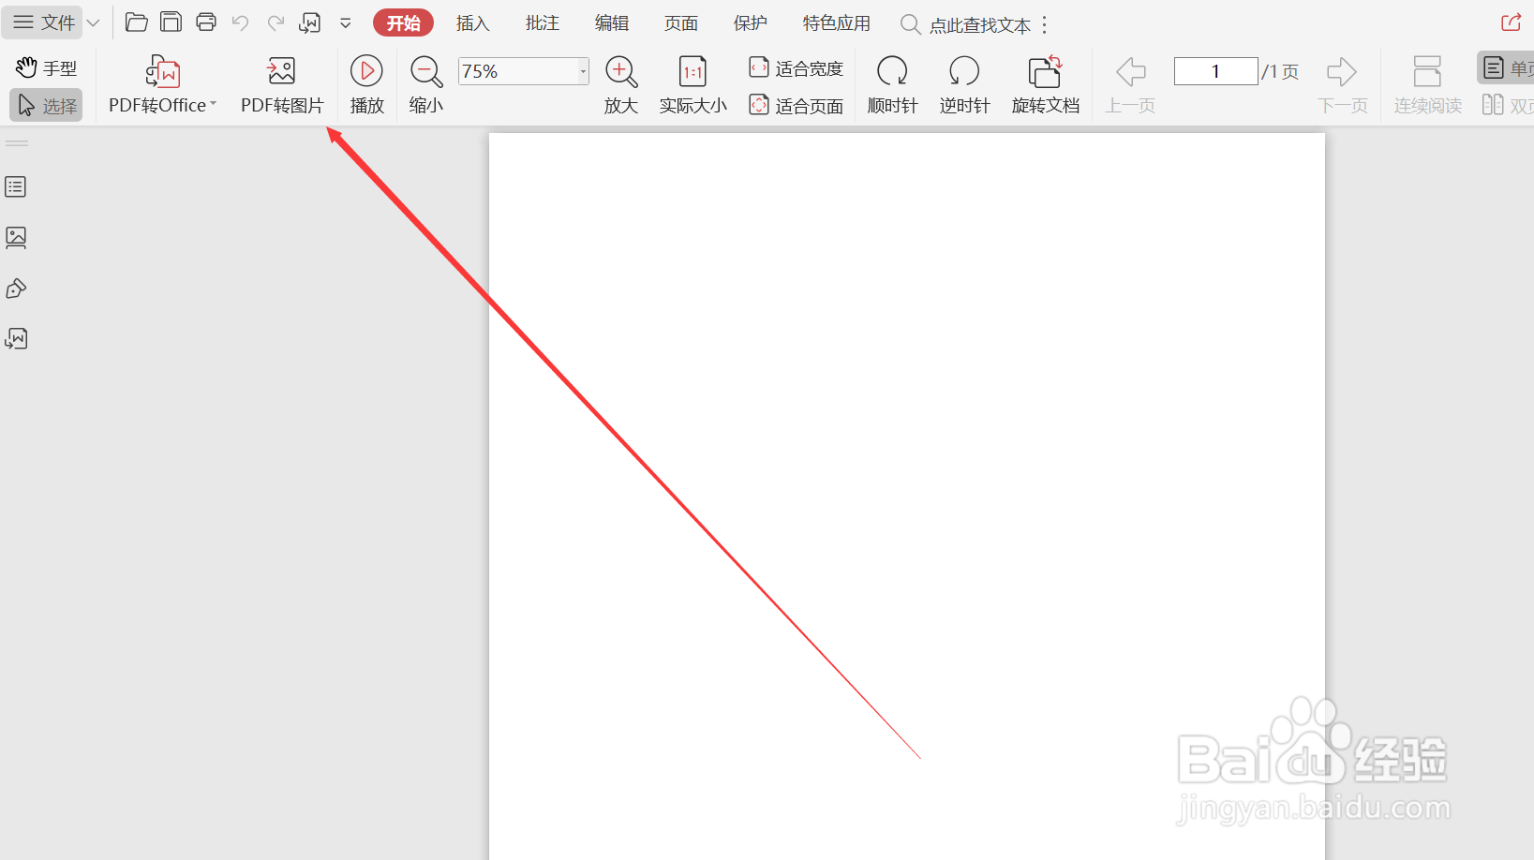Image resolution: width=1534 pixels, height=860 pixels.
Task: Switch to the 保护 tab
Action: (x=750, y=23)
